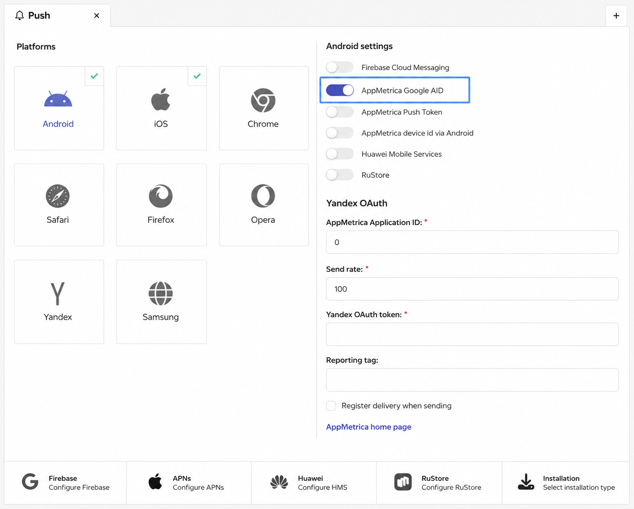
Task: Click the Chrome platform label
Action: [x=263, y=124]
